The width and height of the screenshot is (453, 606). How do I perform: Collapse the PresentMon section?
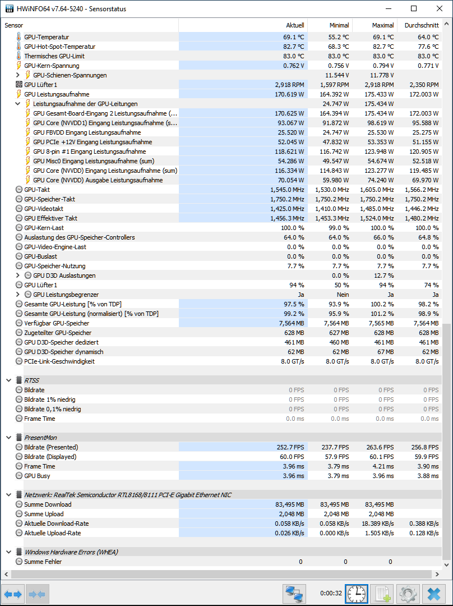(x=8, y=438)
